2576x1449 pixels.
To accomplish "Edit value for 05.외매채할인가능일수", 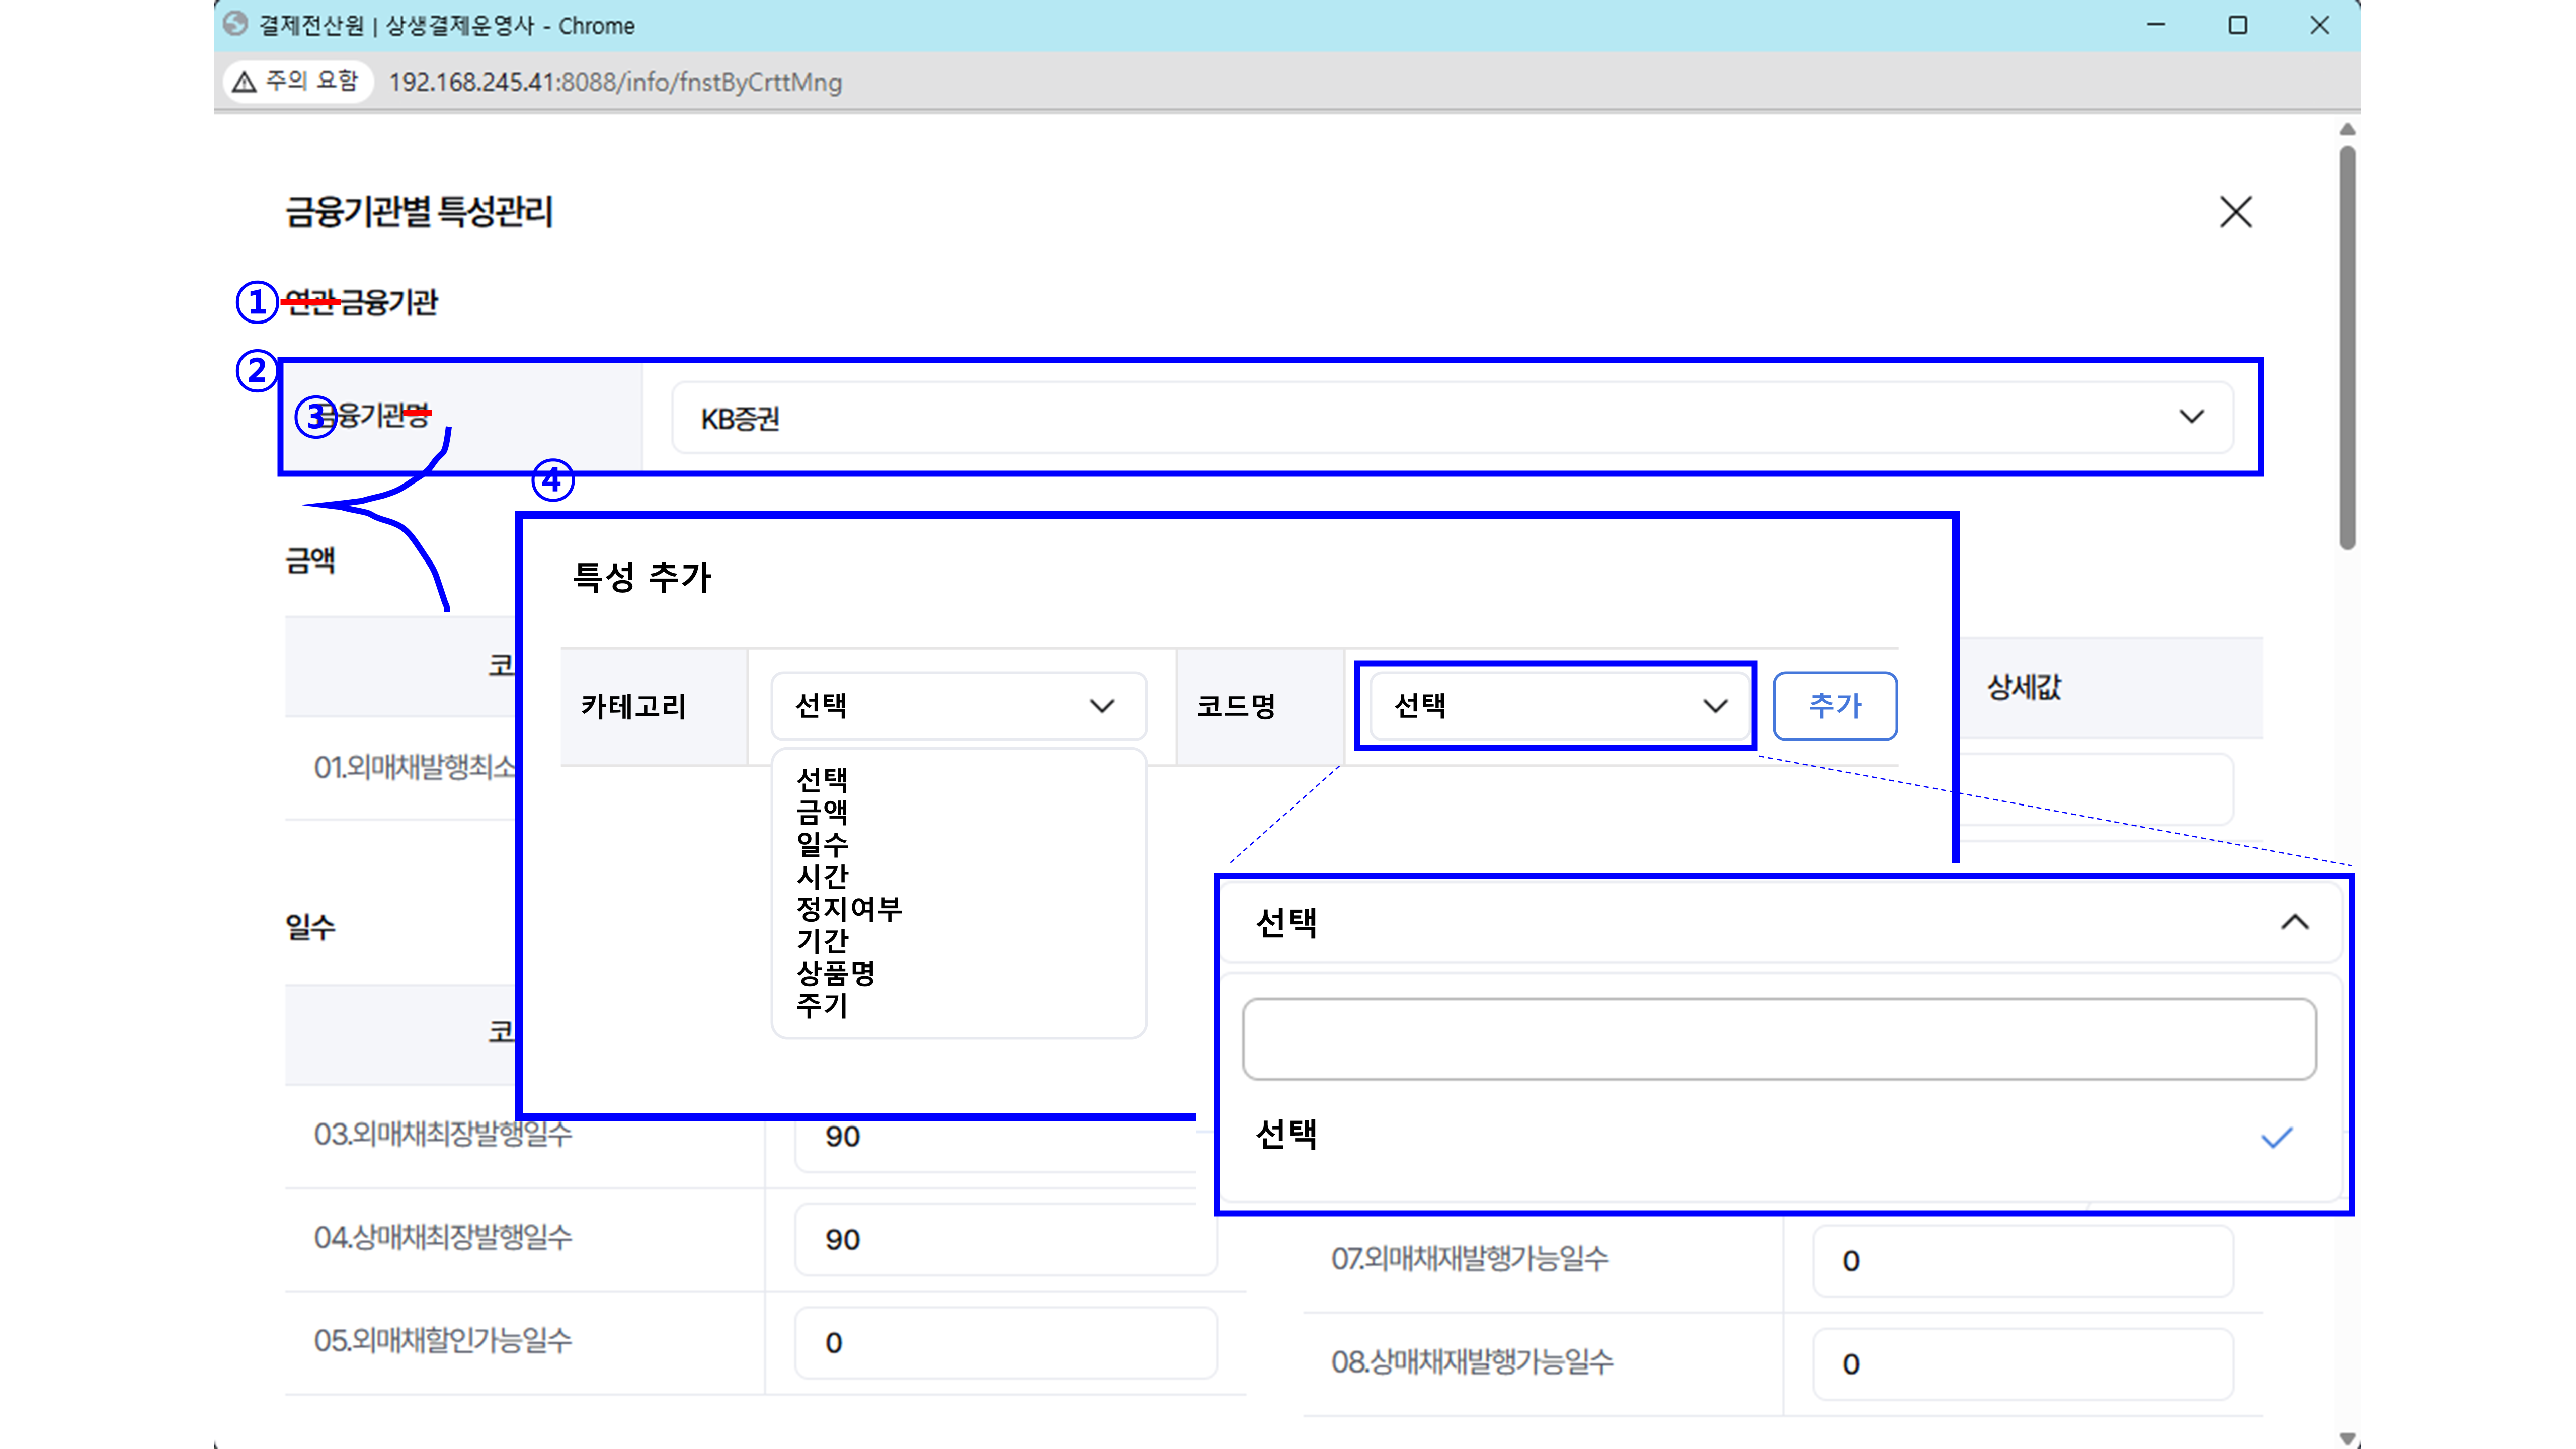I will click(x=1005, y=1342).
